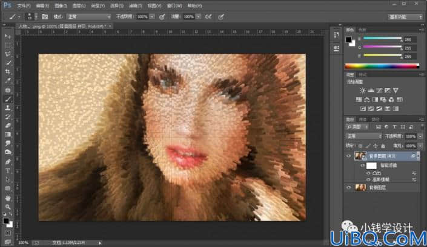This screenshot has width=427, height=247.
Task: Open the Edit menu
Action: click(x=42, y=5)
